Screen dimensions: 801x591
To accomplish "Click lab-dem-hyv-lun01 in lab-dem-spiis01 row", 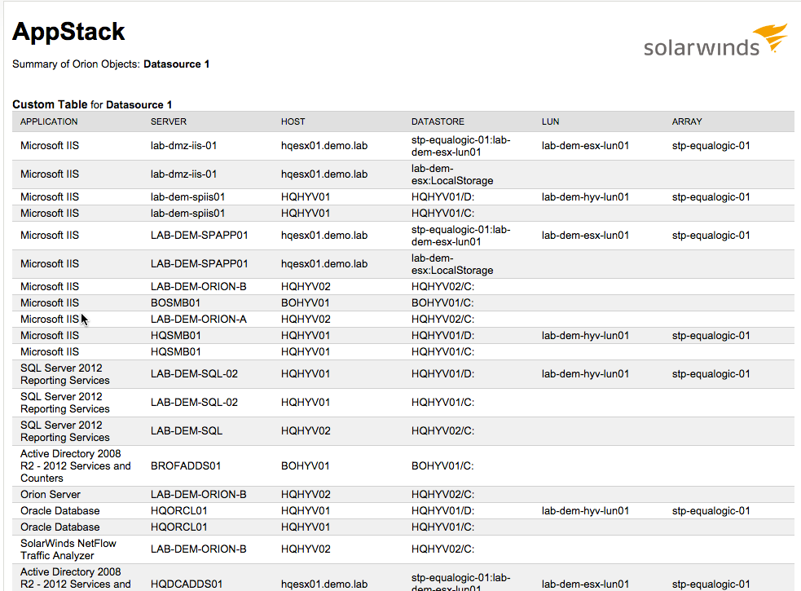I will click(585, 196).
